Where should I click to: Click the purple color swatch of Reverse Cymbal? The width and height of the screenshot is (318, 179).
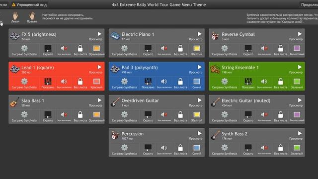(297, 48)
